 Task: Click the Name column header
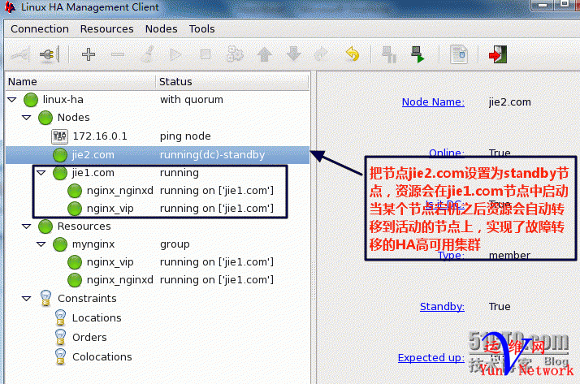click(80, 82)
